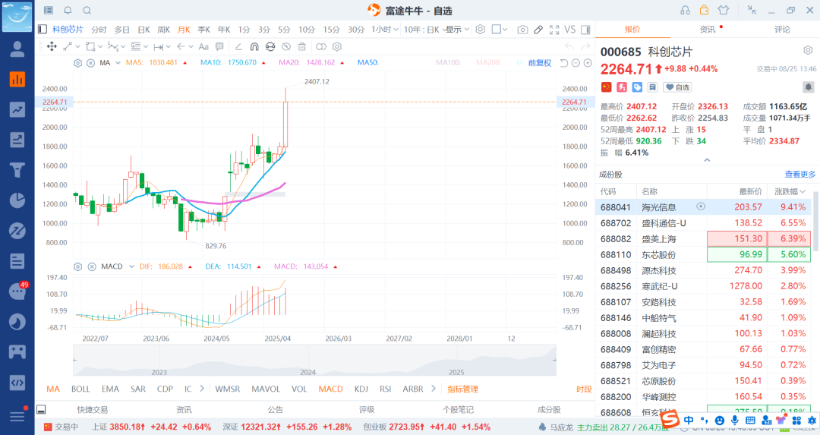Switch to 月K monthly chart
820x435 pixels.
click(x=184, y=30)
